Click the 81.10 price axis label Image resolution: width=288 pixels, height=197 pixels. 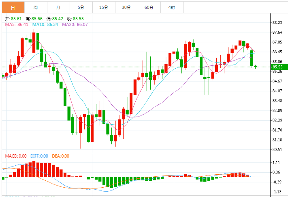tap(277, 140)
